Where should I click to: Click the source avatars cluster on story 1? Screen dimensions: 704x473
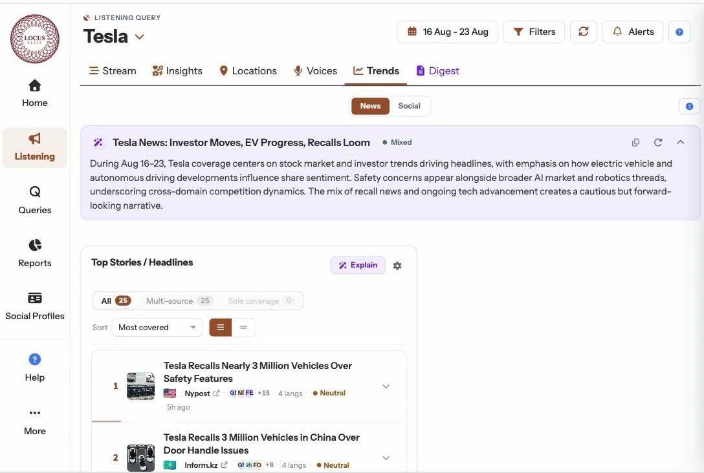pos(241,393)
